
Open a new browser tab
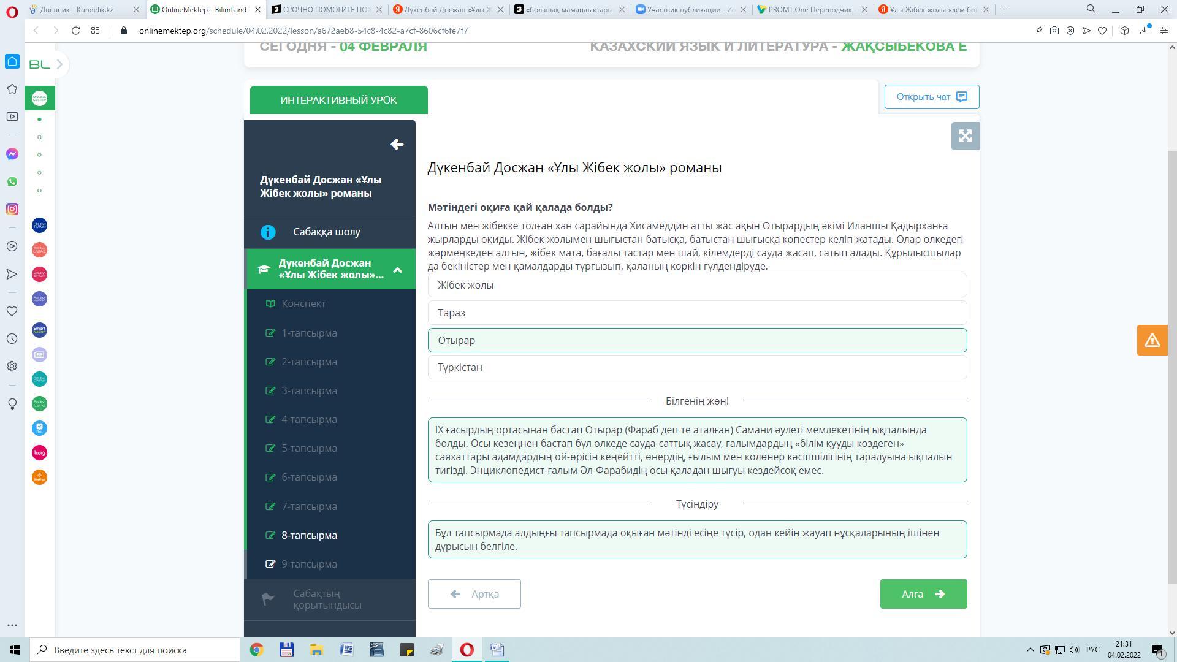[1004, 9]
